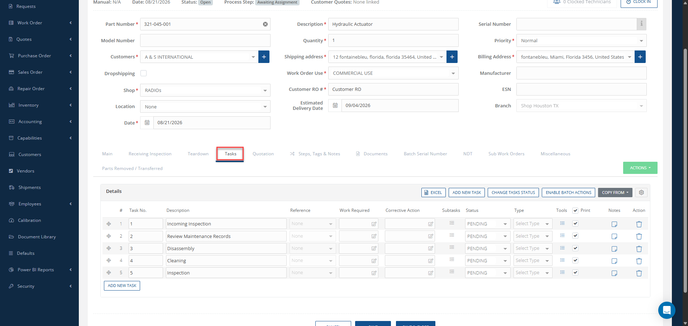Toggle the Print all header checkbox

pos(575,210)
